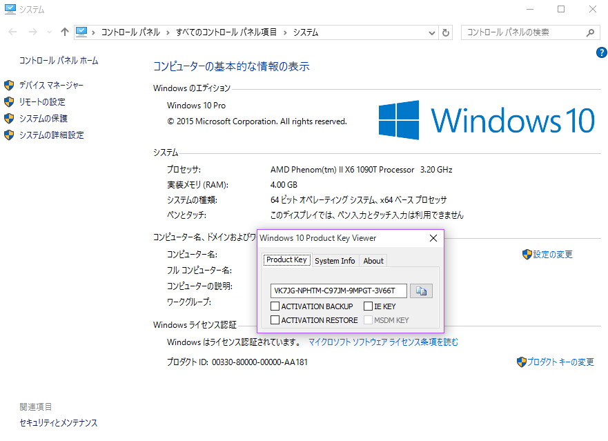This screenshot has height=441, width=608.
Task: Open システムの保護 link
Action: 43,118
